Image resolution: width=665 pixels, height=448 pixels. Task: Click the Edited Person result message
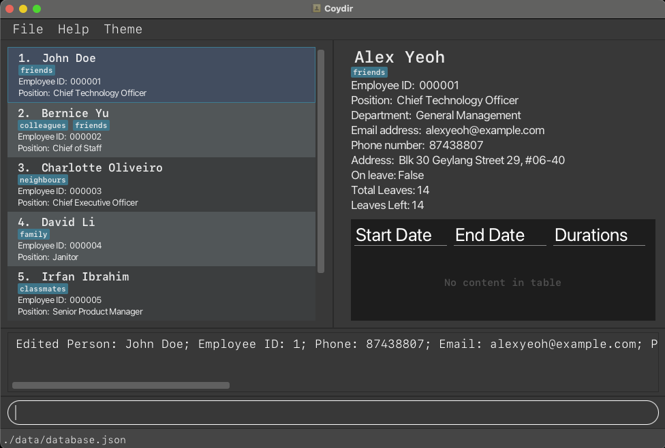337,344
